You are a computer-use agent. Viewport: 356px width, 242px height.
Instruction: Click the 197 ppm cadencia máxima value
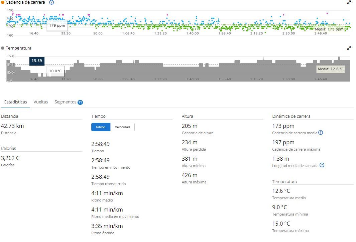(x=283, y=142)
